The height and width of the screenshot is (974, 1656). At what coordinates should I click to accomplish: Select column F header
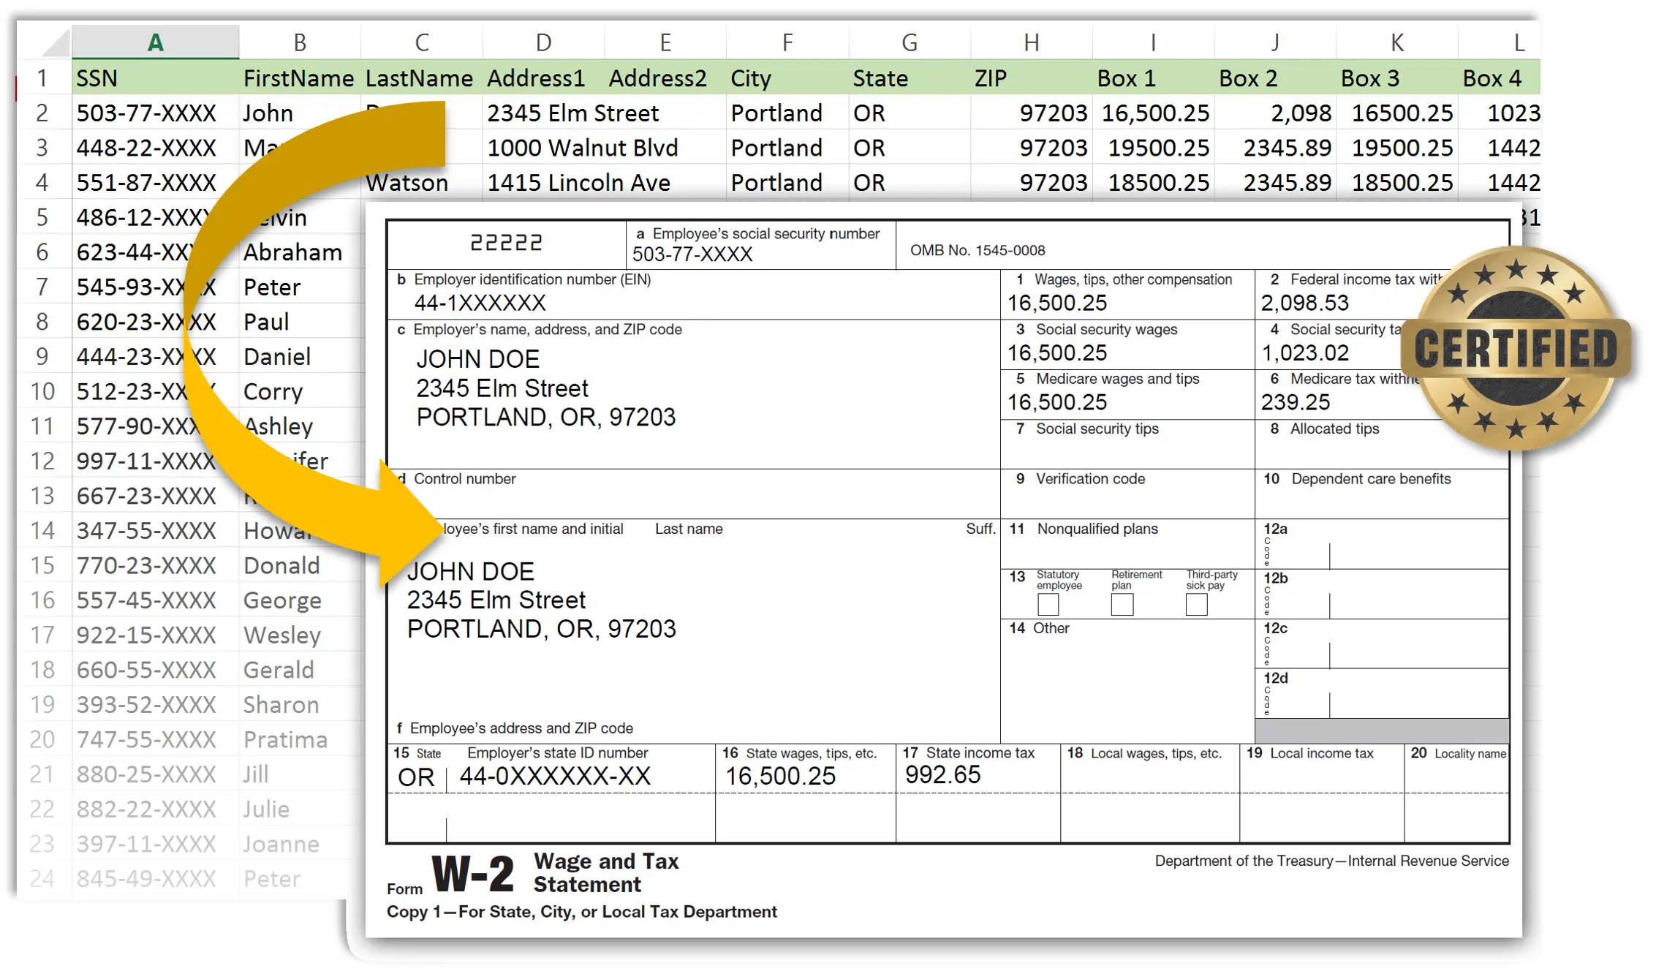pyautogui.click(x=787, y=42)
